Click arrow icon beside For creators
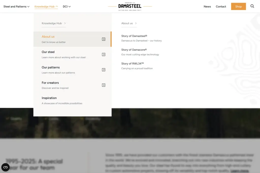The width and height of the screenshot is (260, 173). (x=104, y=85)
